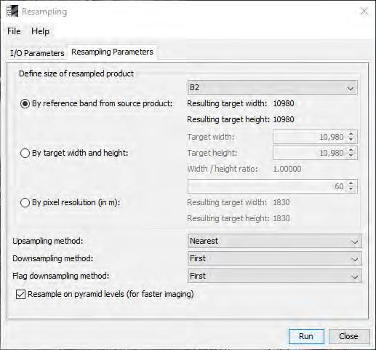This screenshot has height=350, width=376.
Task: Click the 'Upsampling method:' label
Action: [x=48, y=241]
